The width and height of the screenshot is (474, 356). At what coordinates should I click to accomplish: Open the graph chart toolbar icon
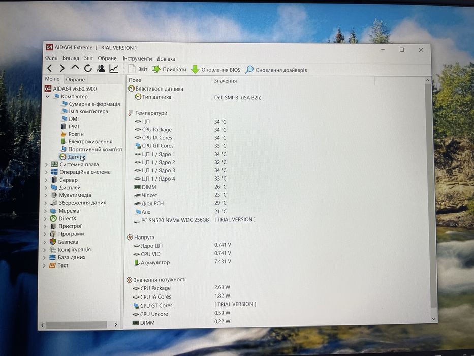coord(114,69)
